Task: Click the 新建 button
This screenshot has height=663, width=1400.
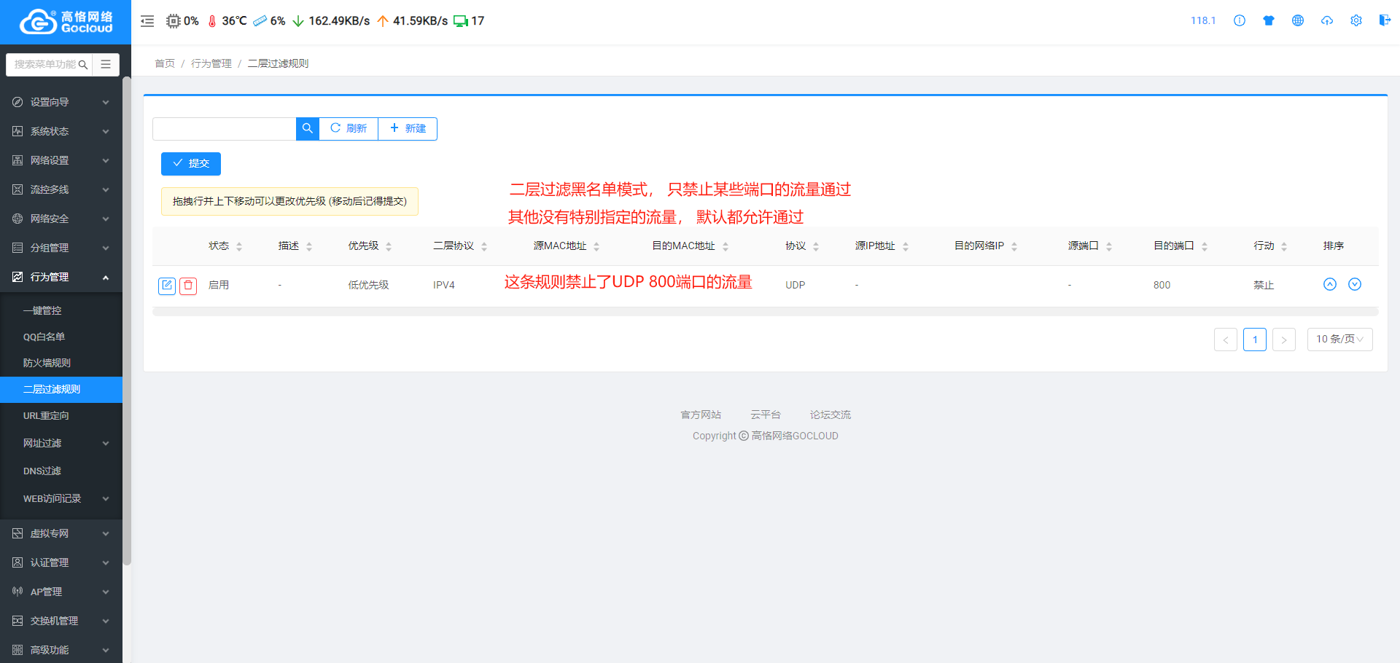Action: tap(408, 128)
